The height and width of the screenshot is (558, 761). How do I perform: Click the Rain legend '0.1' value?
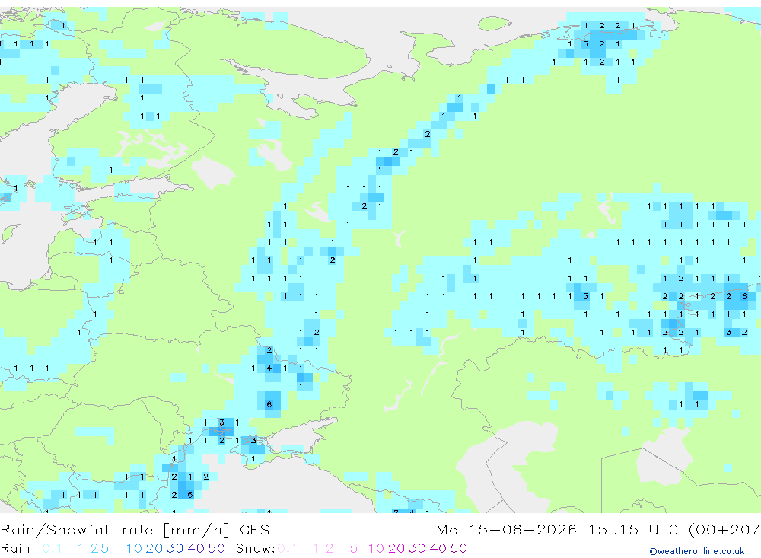pos(52,548)
